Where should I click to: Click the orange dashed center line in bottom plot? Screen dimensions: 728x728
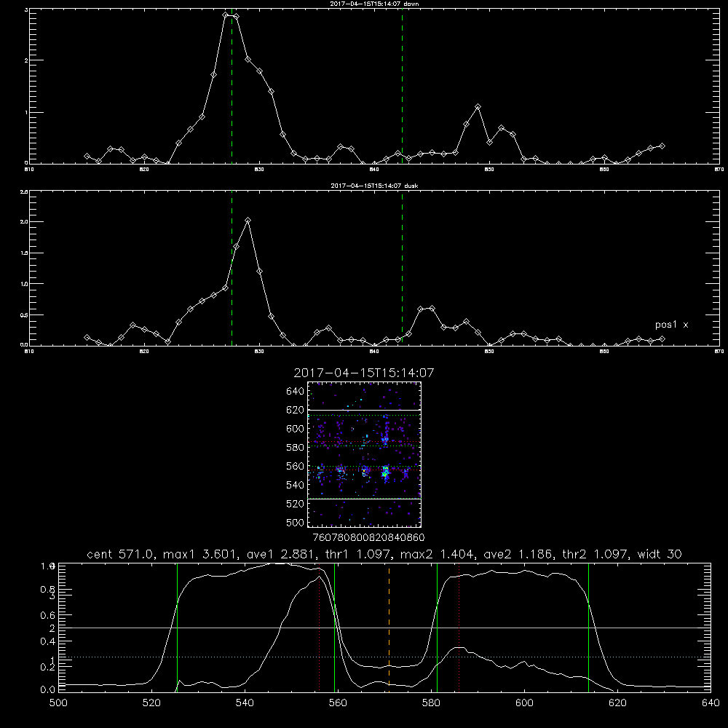[x=389, y=627]
